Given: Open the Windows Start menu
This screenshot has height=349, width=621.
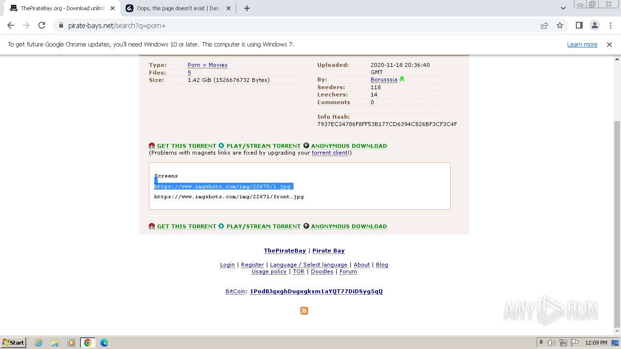Looking at the screenshot, I should click(14, 343).
